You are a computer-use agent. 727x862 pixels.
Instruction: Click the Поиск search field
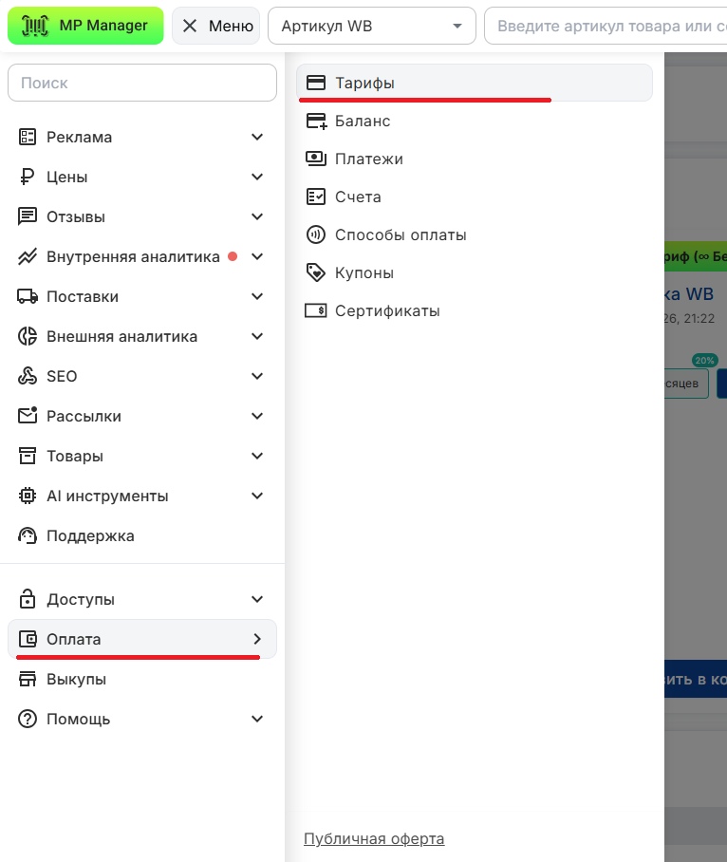(x=141, y=83)
